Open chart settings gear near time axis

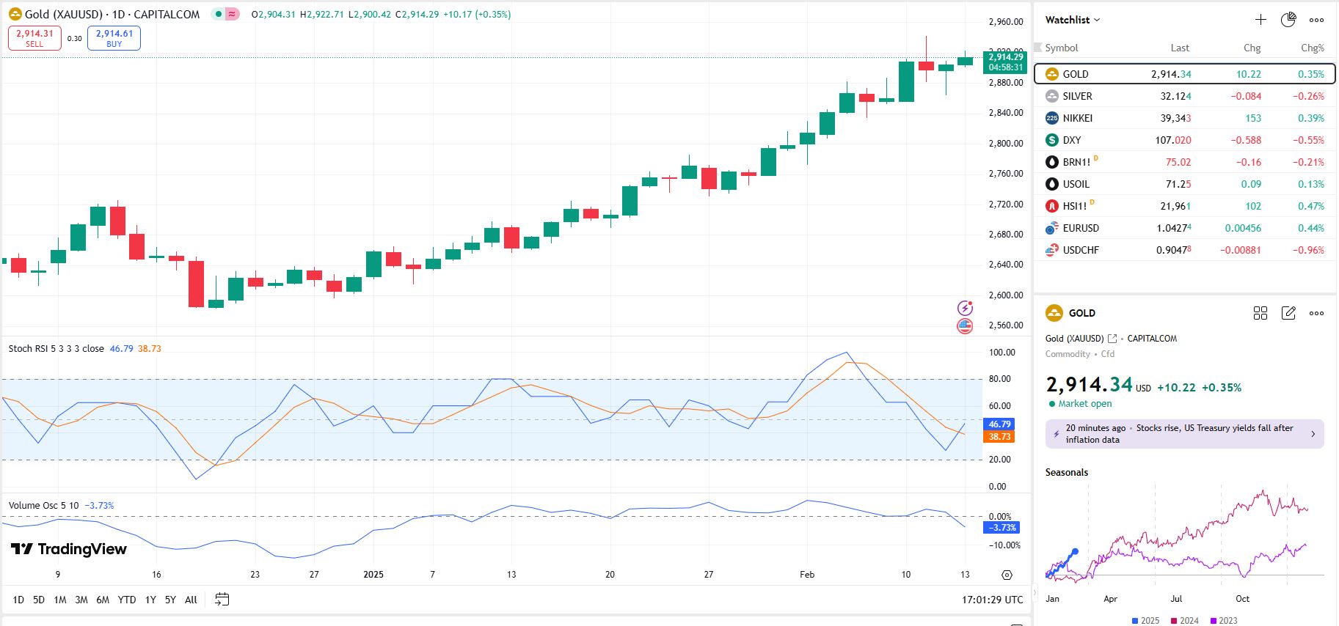pyautogui.click(x=1007, y=575)
